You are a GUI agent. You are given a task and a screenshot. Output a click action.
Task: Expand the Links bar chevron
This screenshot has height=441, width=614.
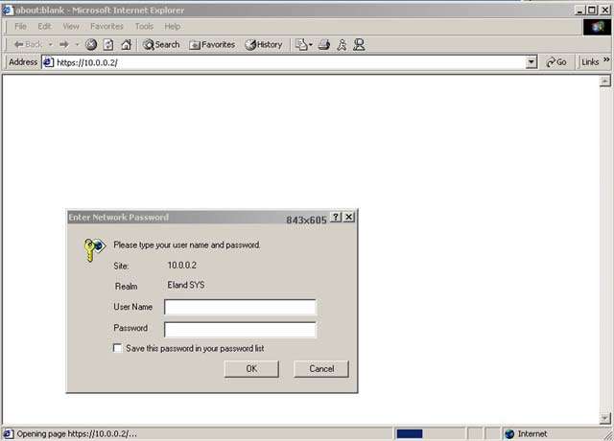click(x=606, y=59)
